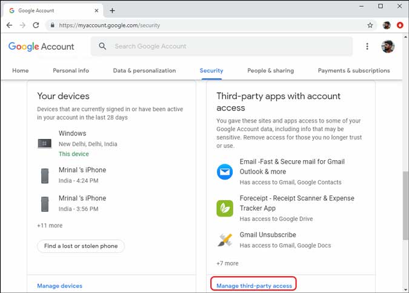The height and width of the screenshot is (293, 409).
Task: Go to People & sharing tab
Action: (x=270, y=70)
